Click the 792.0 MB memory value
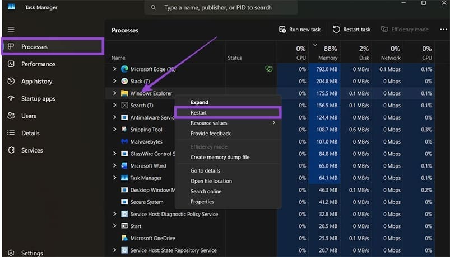The image size is (450, 257). point(327,69)
